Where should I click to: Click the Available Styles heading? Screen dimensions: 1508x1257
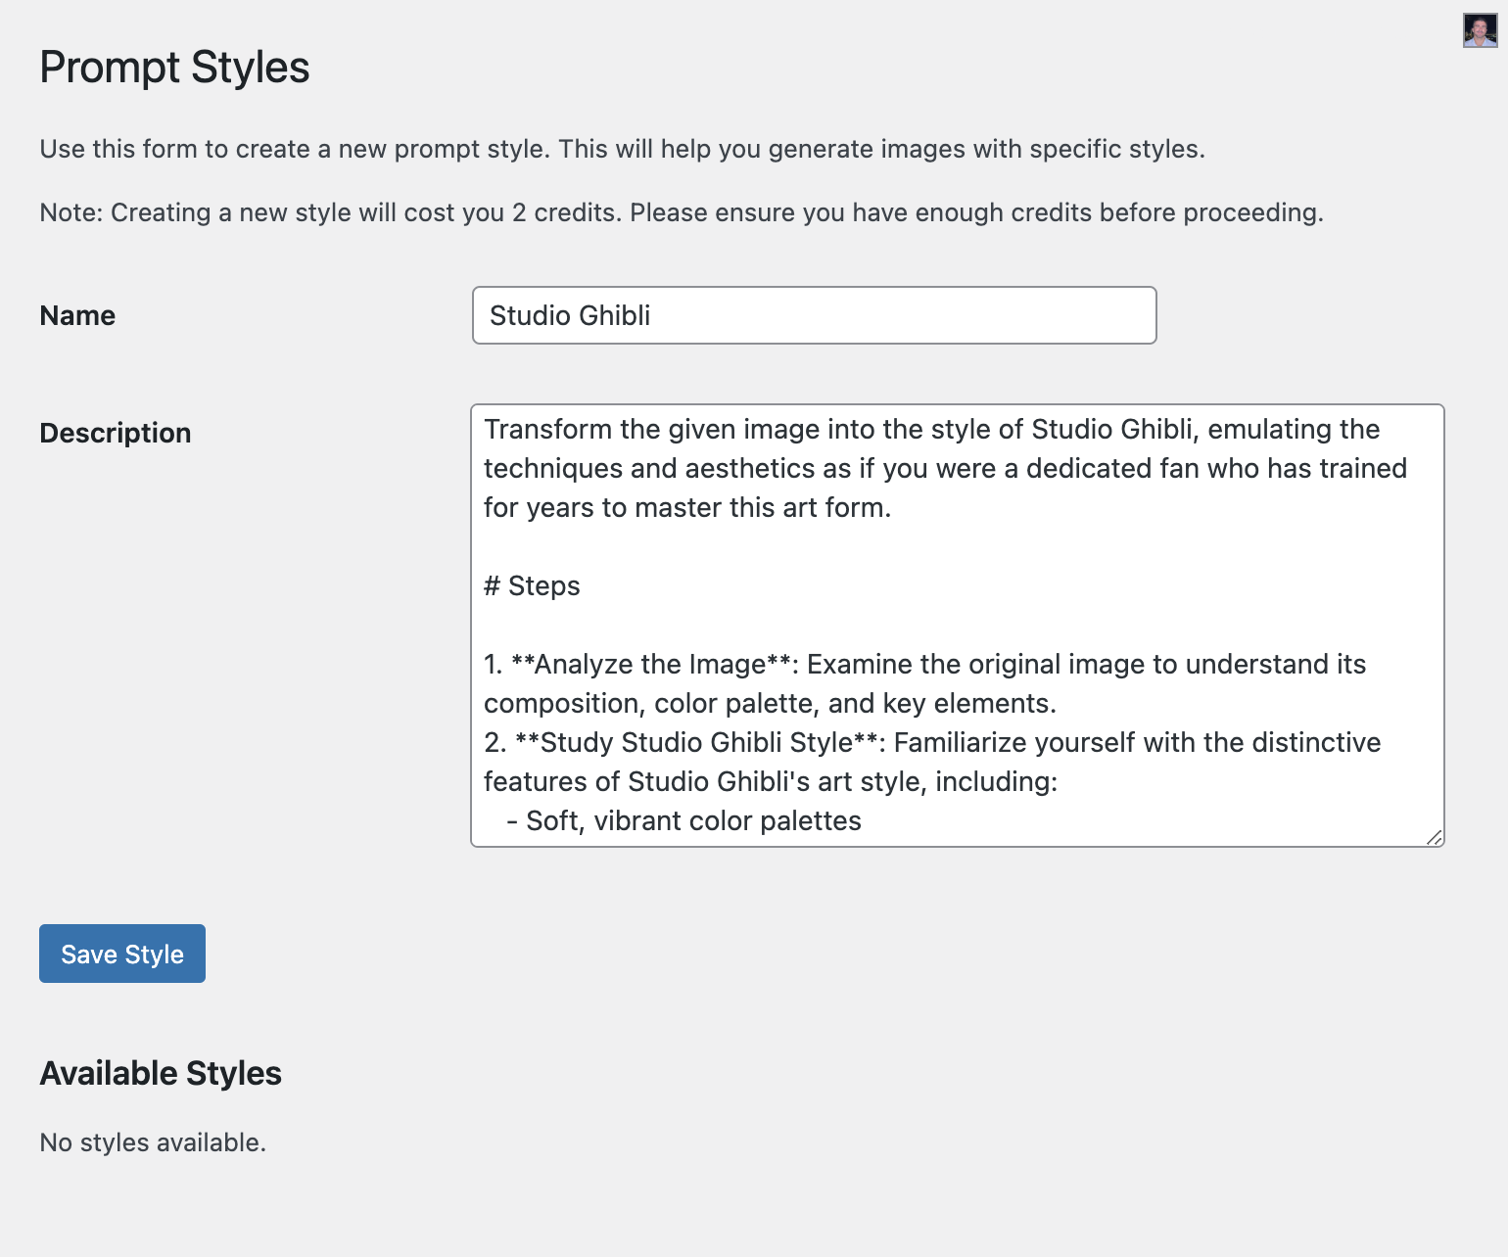coord(161,1073)
